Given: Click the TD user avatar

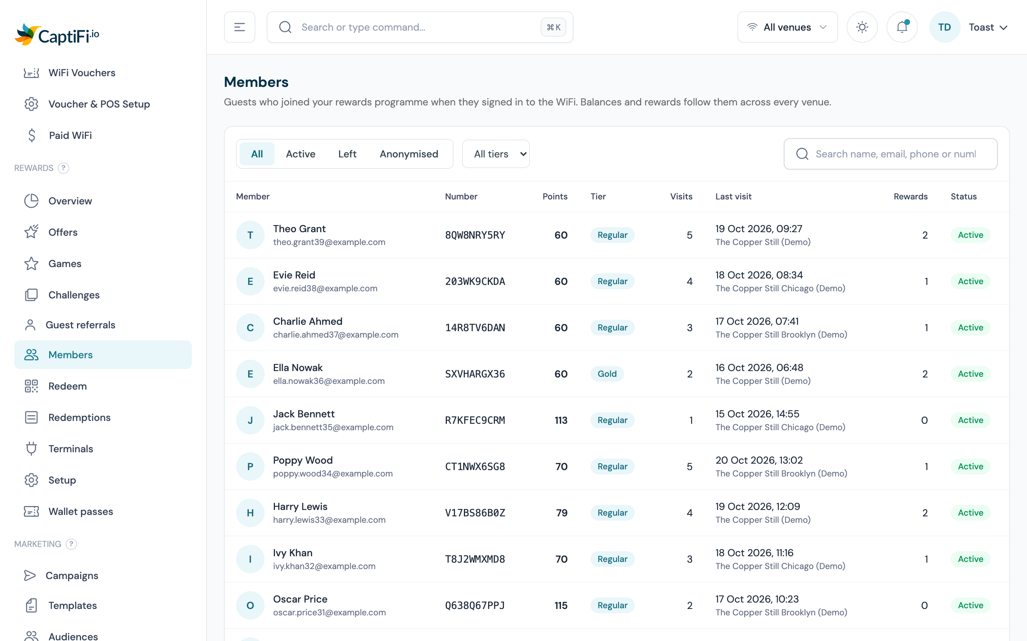Looking at the screenshot, I should (944, 27).
